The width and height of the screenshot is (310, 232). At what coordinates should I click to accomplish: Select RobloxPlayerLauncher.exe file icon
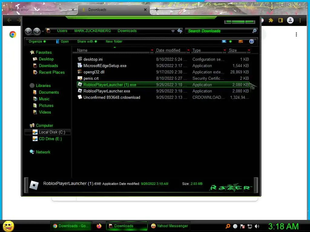80,91
